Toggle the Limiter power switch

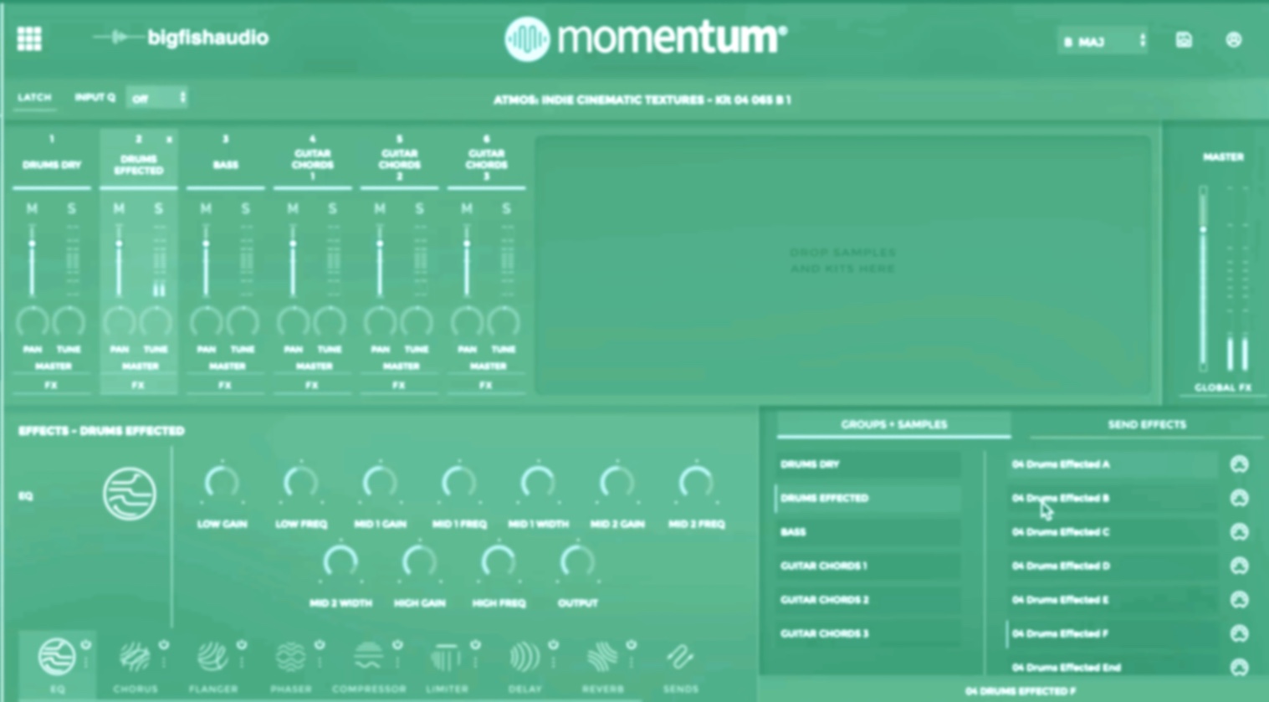(475, 645)
